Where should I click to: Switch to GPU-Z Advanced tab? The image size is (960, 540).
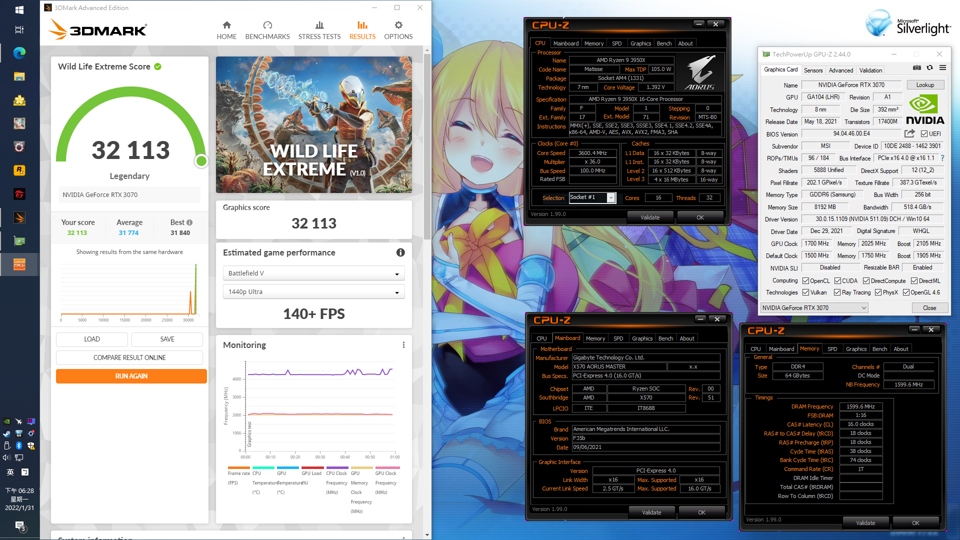coord(841,70)
